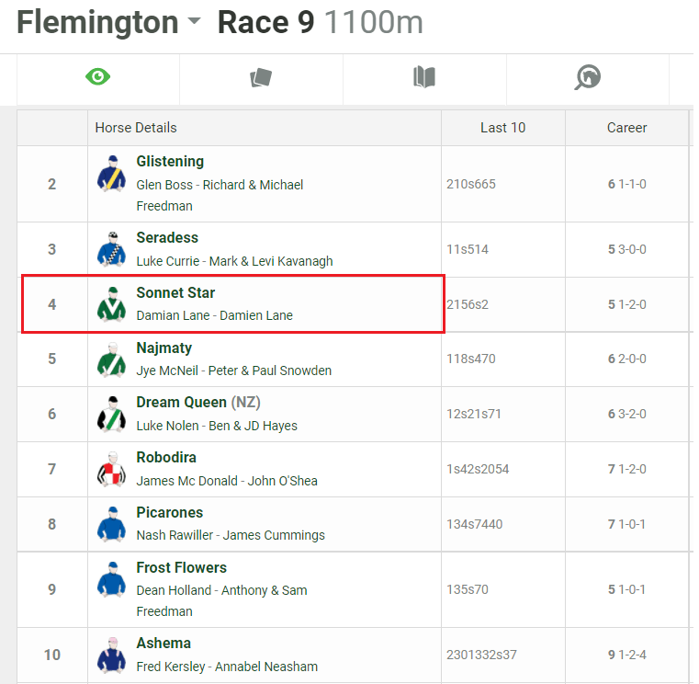This screenshot has height=684, width=699.
Task: Click Ashema's jockey silks icon
Action: [111, 654]
